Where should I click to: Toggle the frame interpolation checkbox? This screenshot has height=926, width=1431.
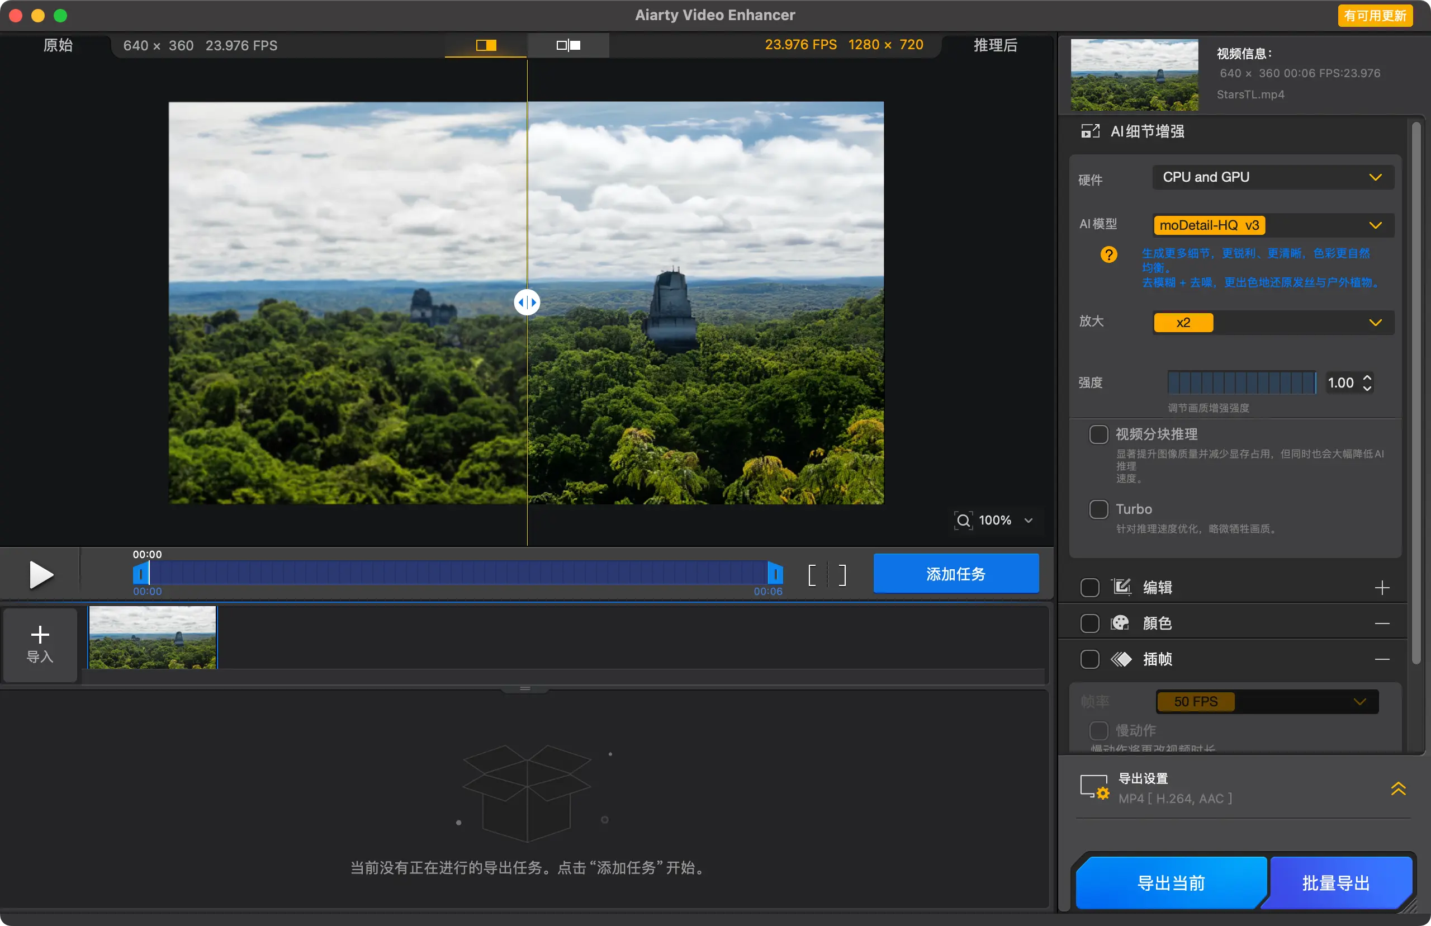(1089, 659)
